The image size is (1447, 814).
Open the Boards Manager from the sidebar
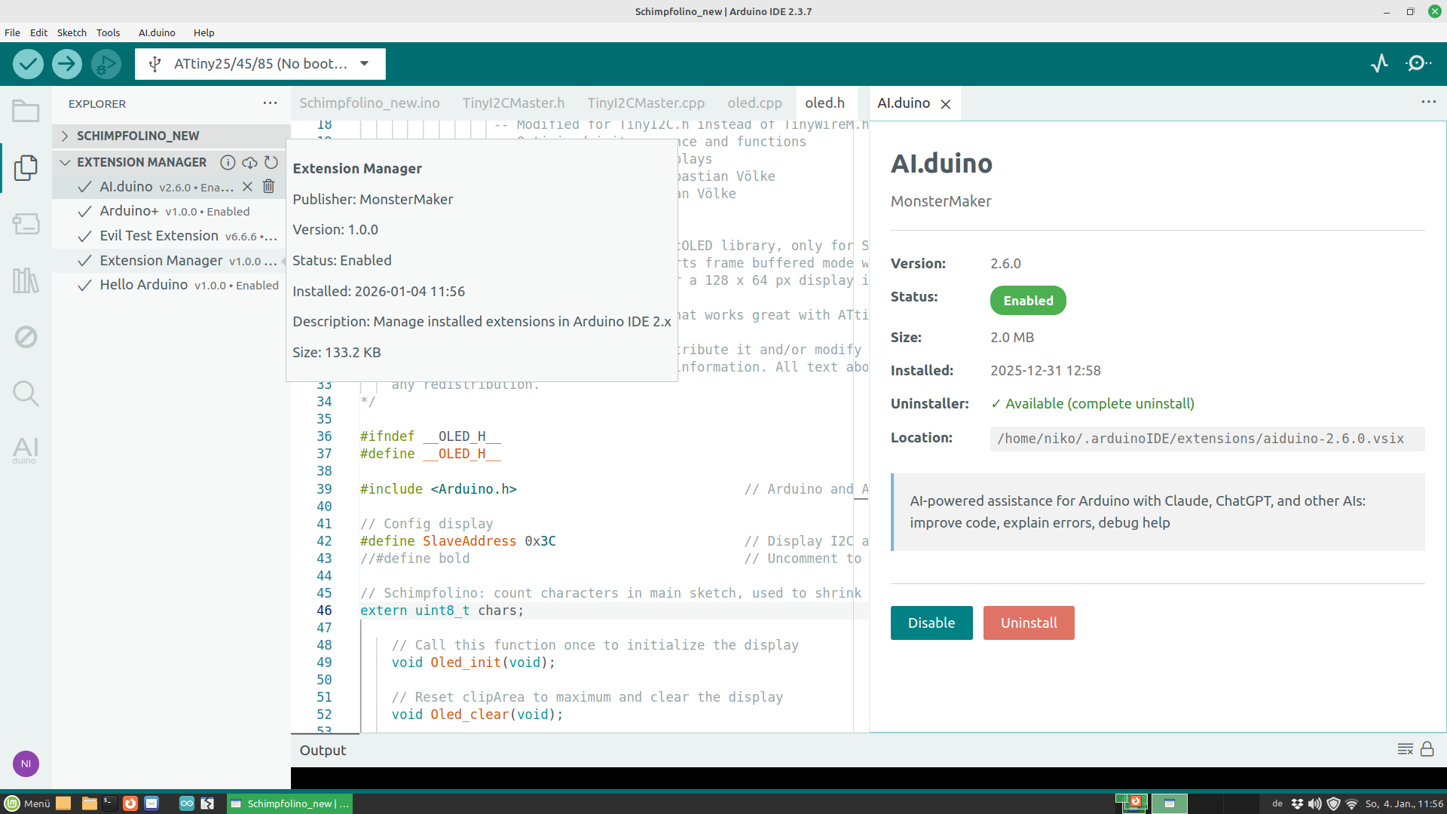click(x=26, y=224)
